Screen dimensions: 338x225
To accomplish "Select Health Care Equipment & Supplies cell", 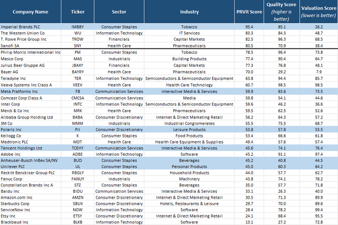I will click(x=189, y=142).
